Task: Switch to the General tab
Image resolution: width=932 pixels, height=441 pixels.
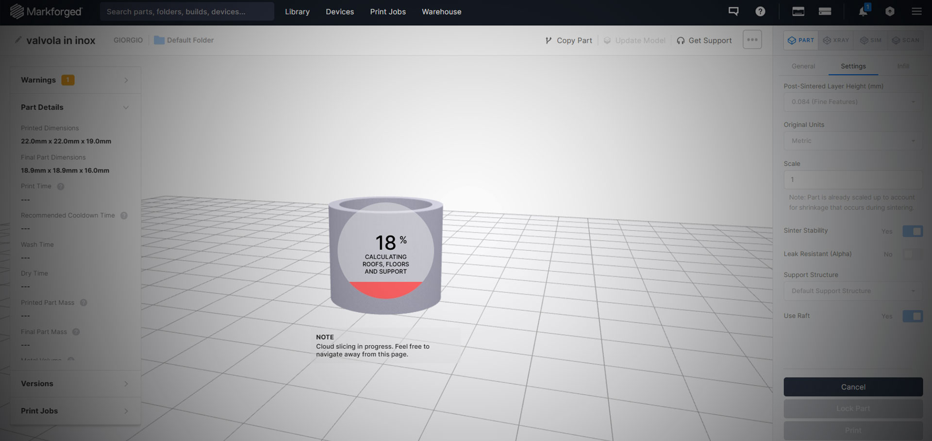Action: [803, 66]
